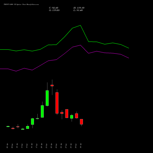The width and height of the screenshot is (153, 153).
Task: Select the last red candle above 30 Apr
Action: click(x=81, y=122)
